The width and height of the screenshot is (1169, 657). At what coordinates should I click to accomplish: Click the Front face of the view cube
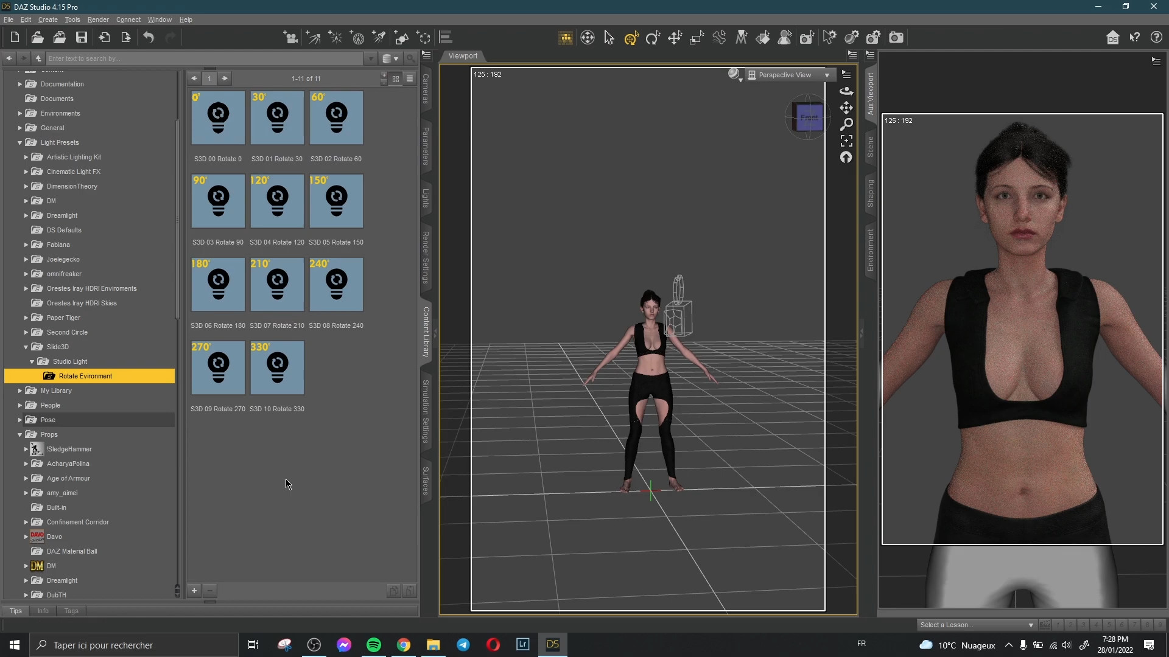click(809, 118)
